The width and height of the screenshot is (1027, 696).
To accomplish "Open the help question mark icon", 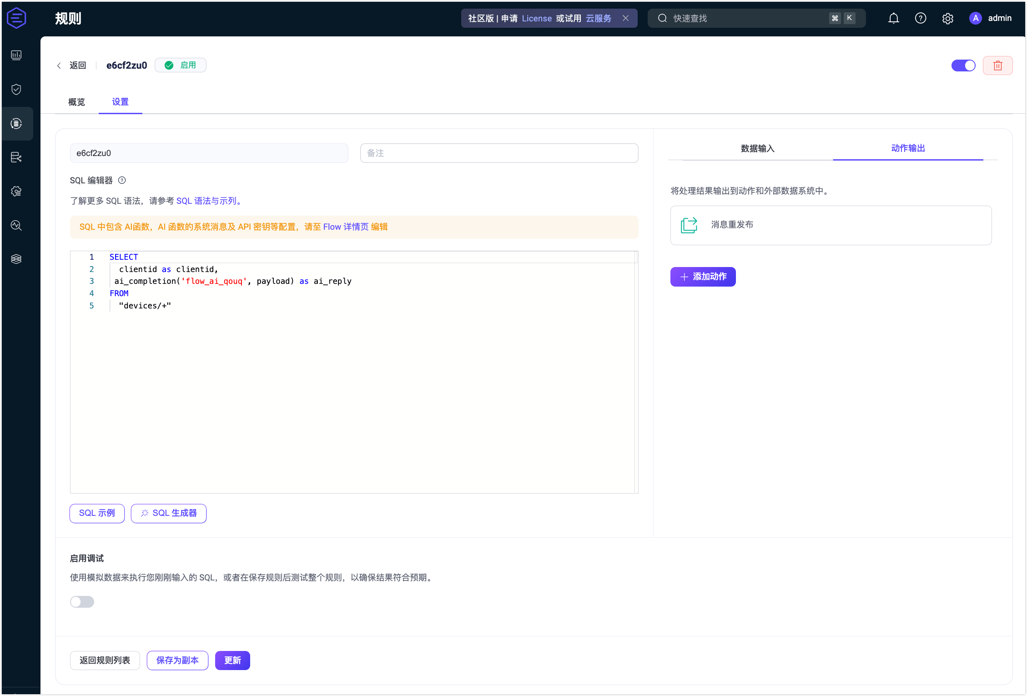I will [920, 18].
